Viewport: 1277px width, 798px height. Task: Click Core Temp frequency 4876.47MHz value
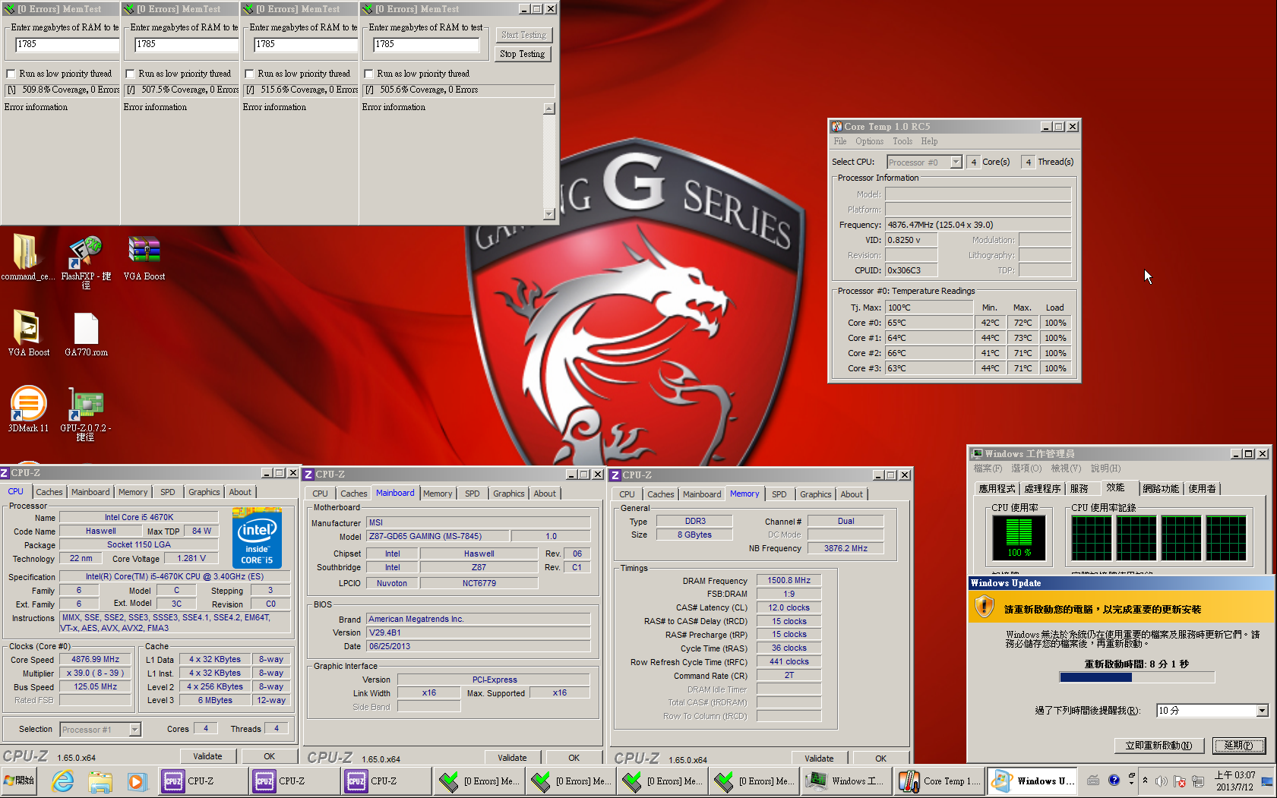pos(978,225)
